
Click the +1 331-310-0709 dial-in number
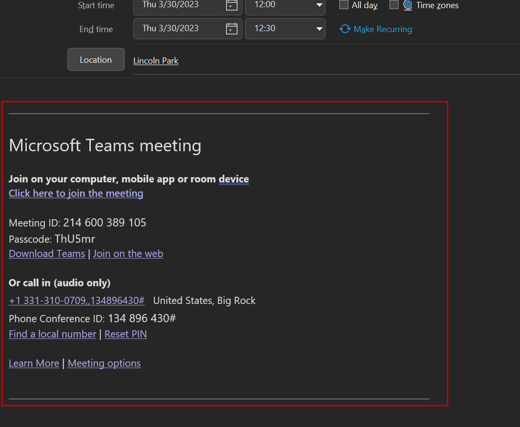(x=76, y=301)
